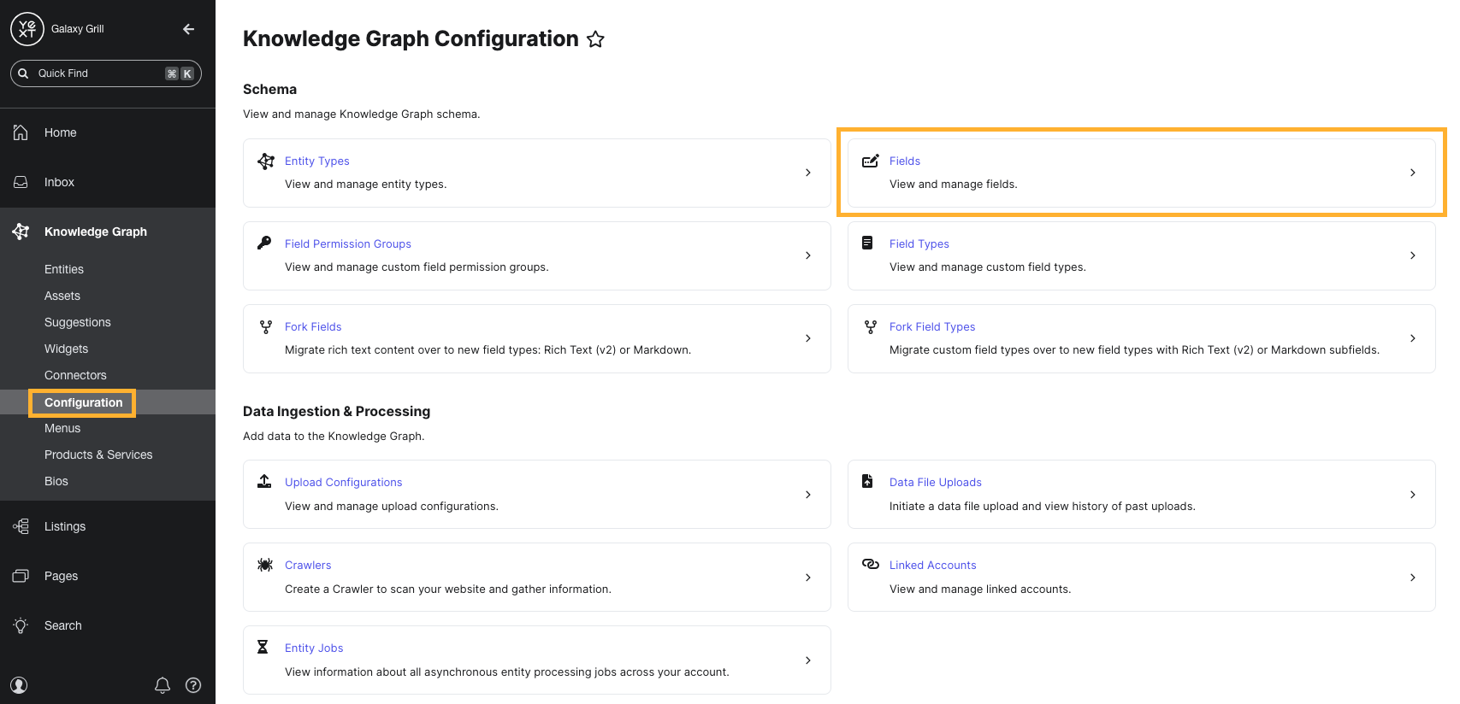The width and height of the screenshot is (1460, 704).
Task: Click the Quick Find search field
Action: (x=106, y=73)
